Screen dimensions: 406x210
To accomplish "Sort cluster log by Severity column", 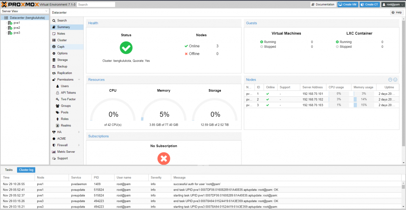I will coord(159,178).
